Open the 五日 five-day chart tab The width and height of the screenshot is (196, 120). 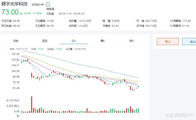45,41
